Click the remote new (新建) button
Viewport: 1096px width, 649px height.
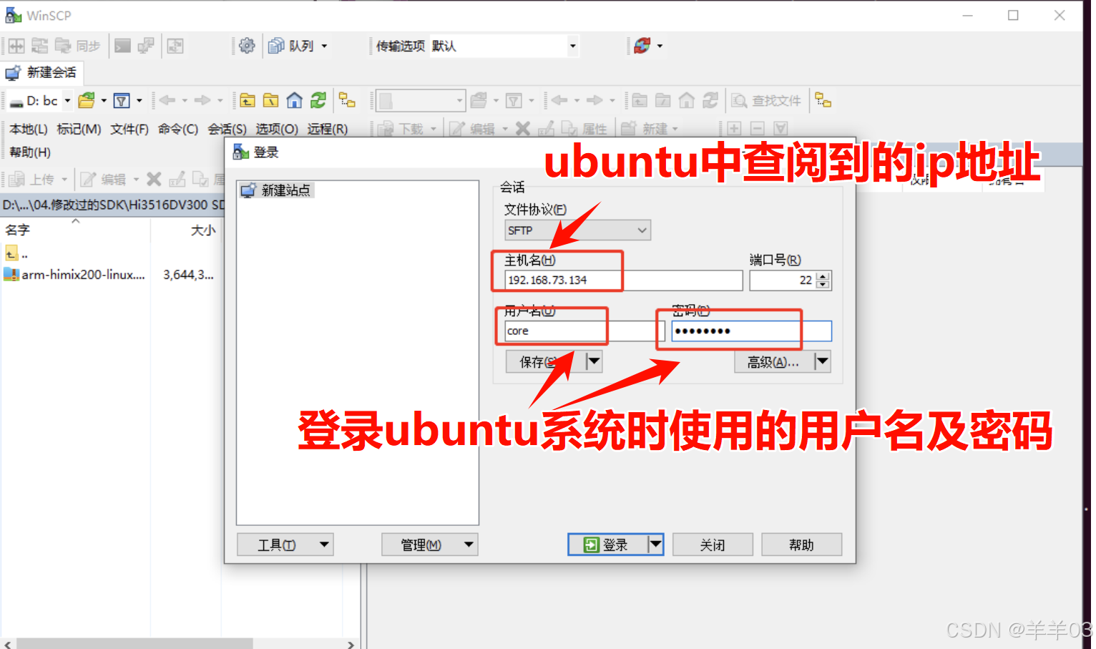[645, 129]
